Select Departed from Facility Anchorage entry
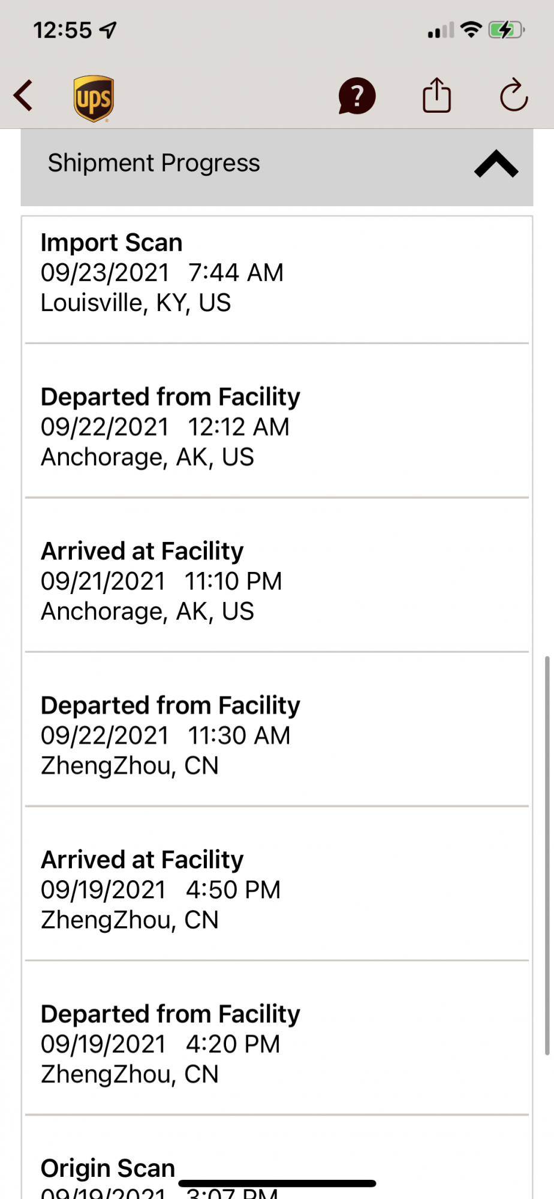Viewport: 554px width, 1199px height. click(276, 427)
